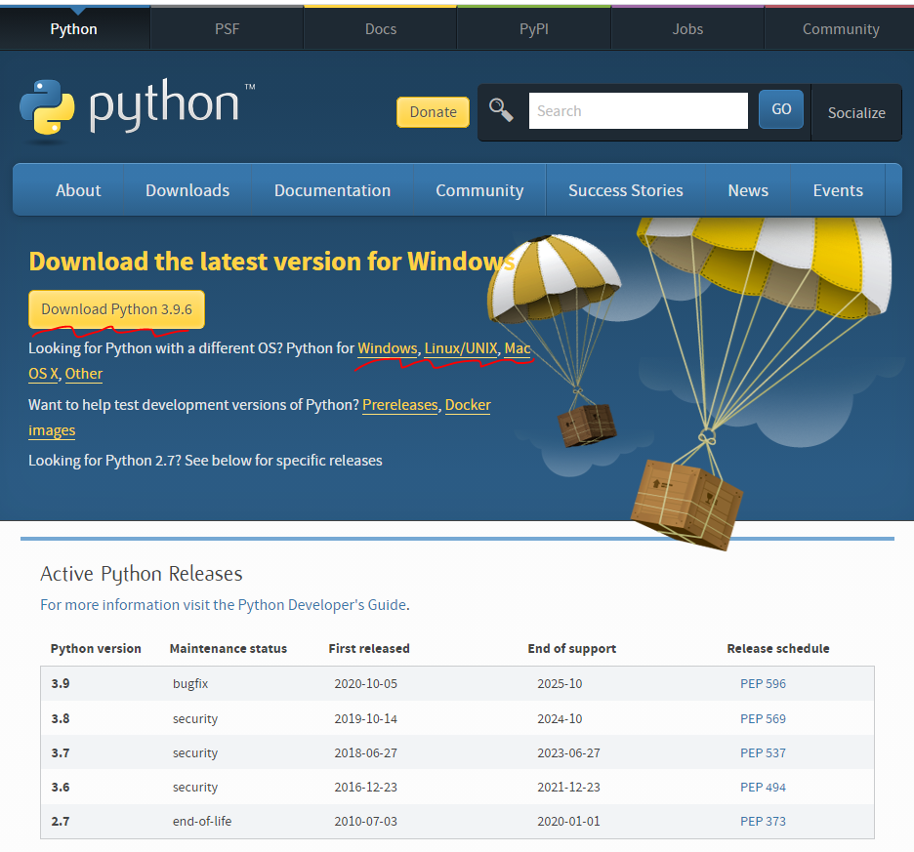Open the Python top tab
This screenshot has width=914, height=852.
74,29
